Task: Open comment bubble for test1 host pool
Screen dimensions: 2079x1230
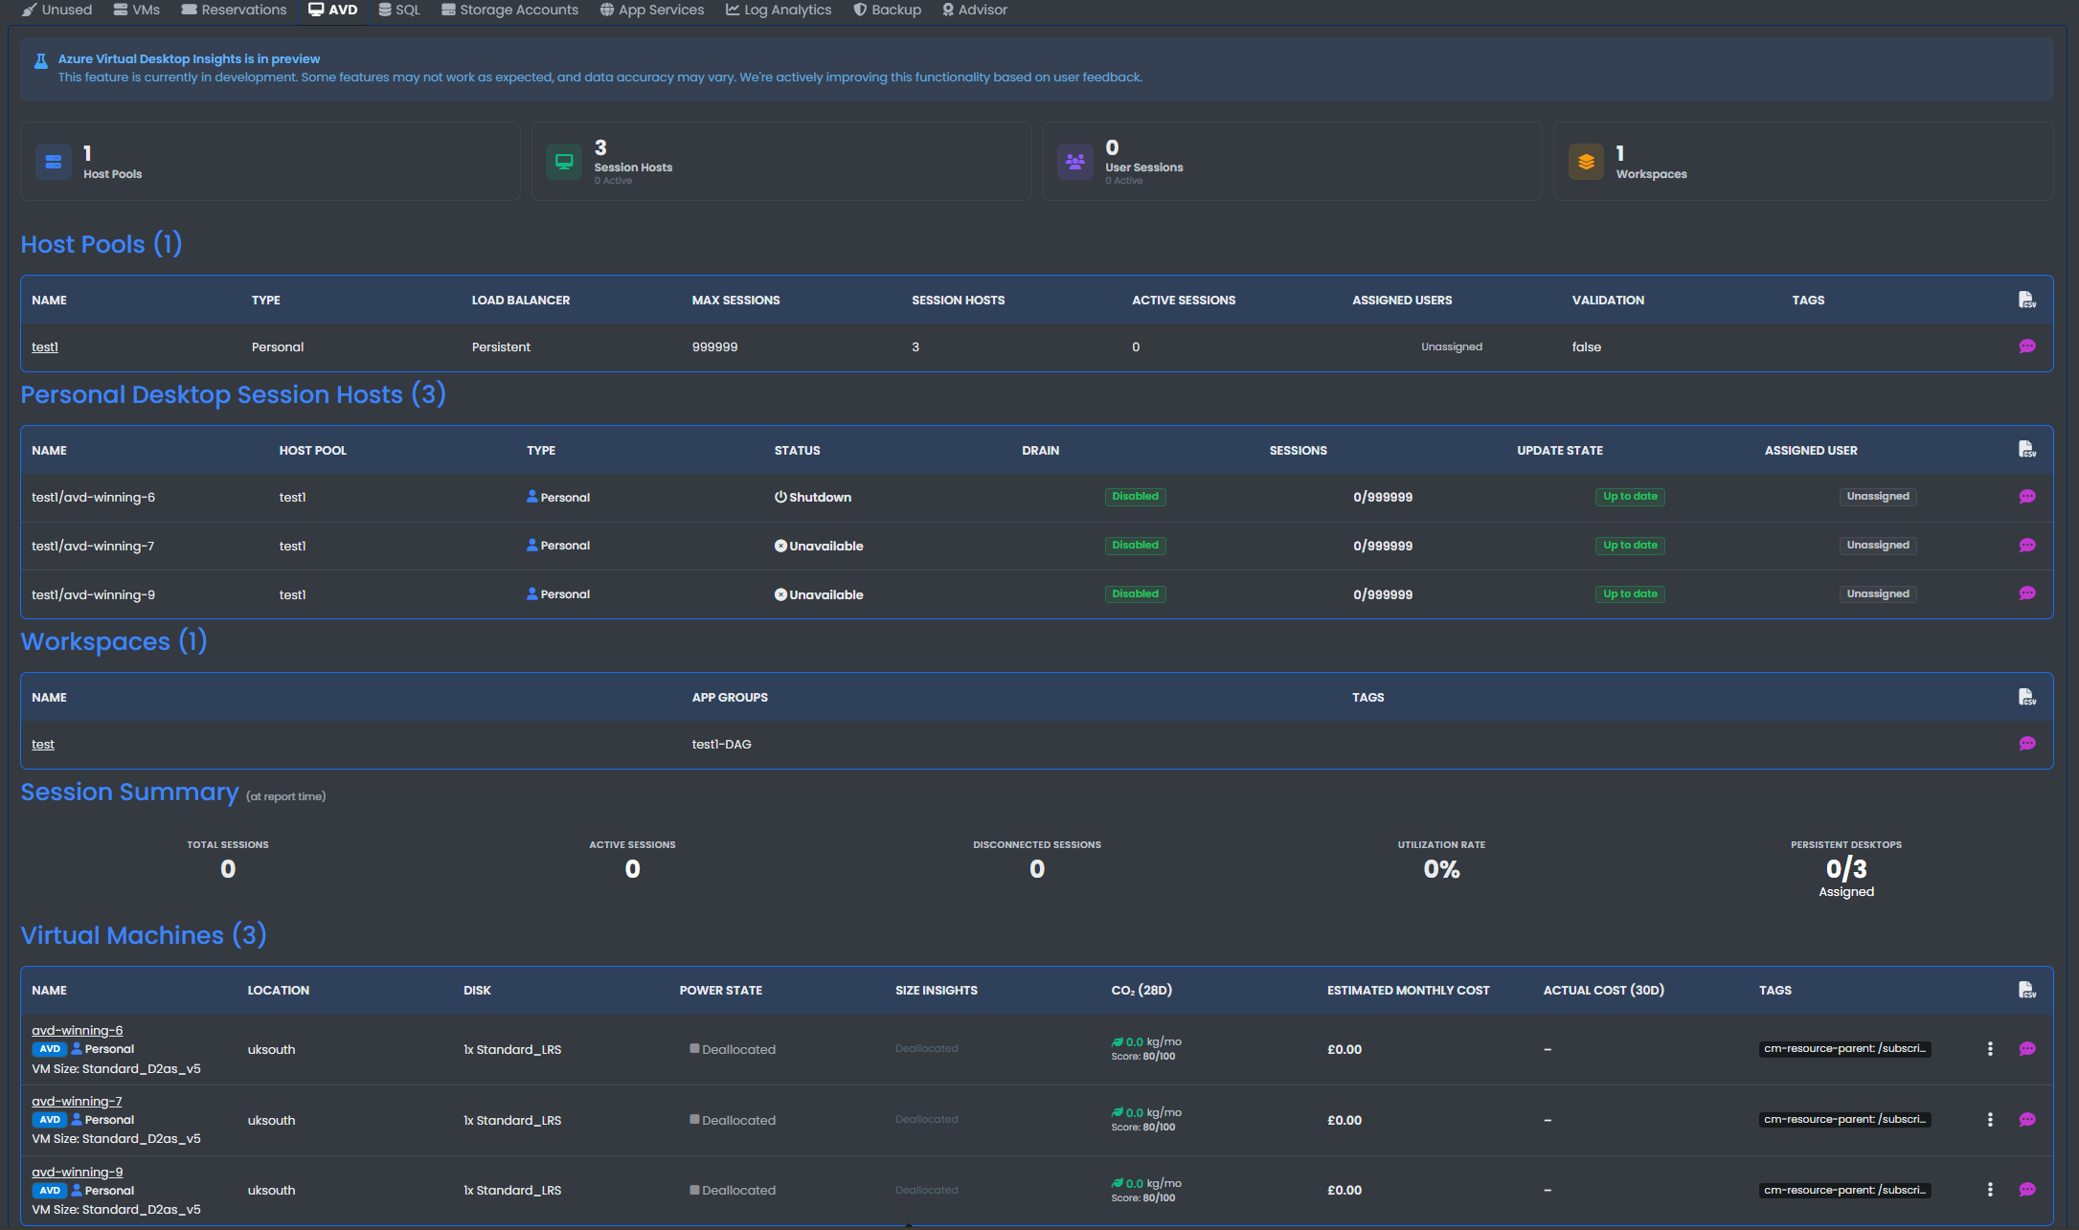Action: 2027,347
